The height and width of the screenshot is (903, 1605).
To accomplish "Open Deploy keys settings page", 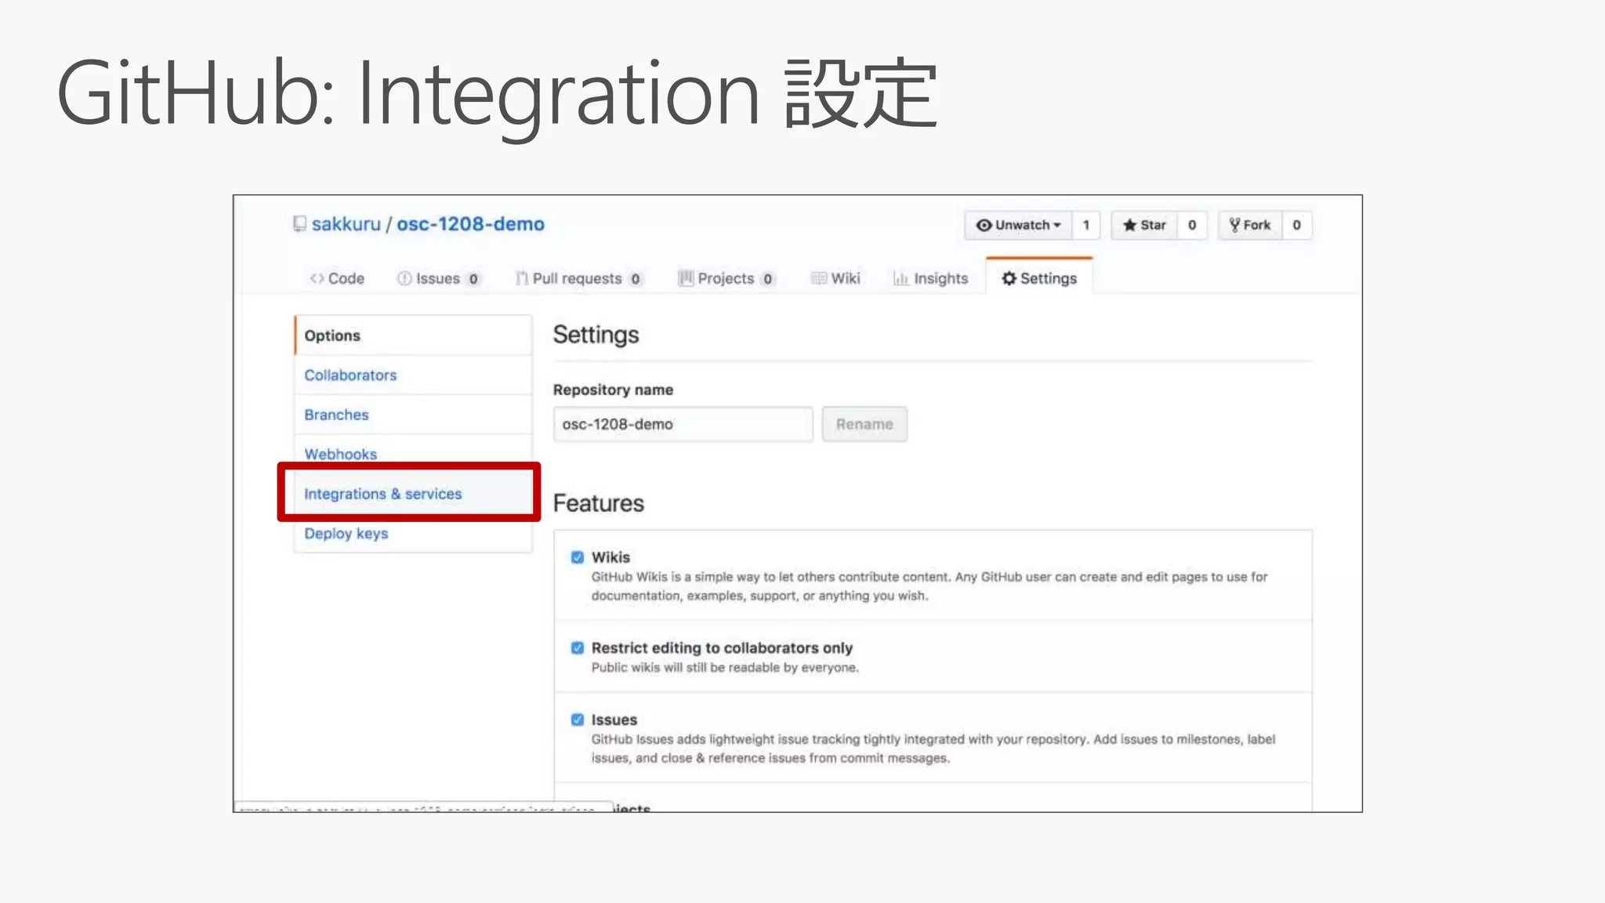I will point(346,533).
